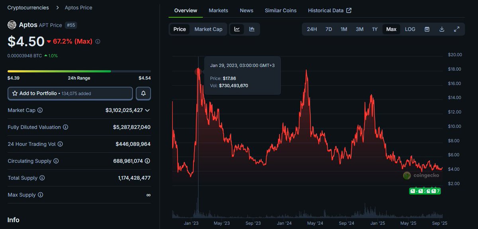The image size is (478, 229).
Task: Set chart range to 24H
Action: tap(312, 29)
